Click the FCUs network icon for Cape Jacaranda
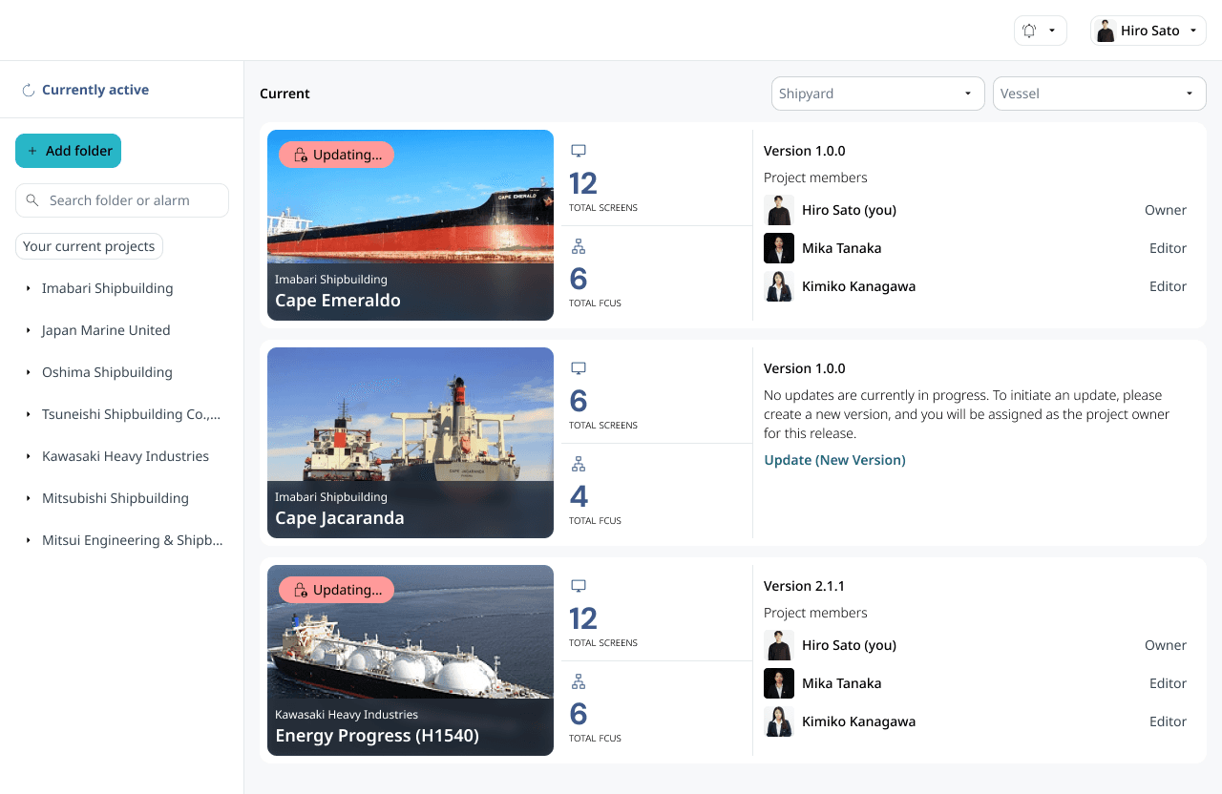The width and height of the screenshot is (1222, 794). (x=578, y=464)
